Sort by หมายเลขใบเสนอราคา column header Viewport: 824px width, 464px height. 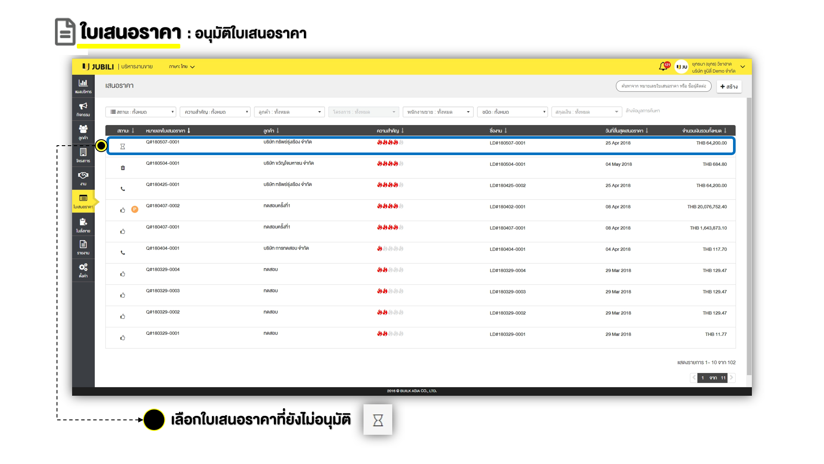[x=168, y=131]
